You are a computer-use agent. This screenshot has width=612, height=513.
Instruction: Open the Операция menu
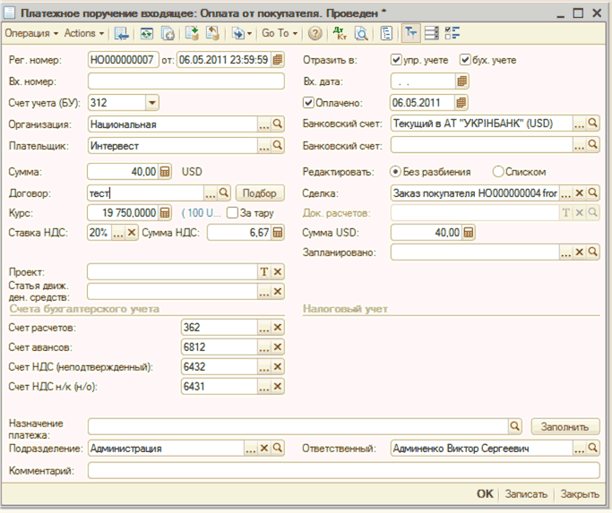[31, 33]
